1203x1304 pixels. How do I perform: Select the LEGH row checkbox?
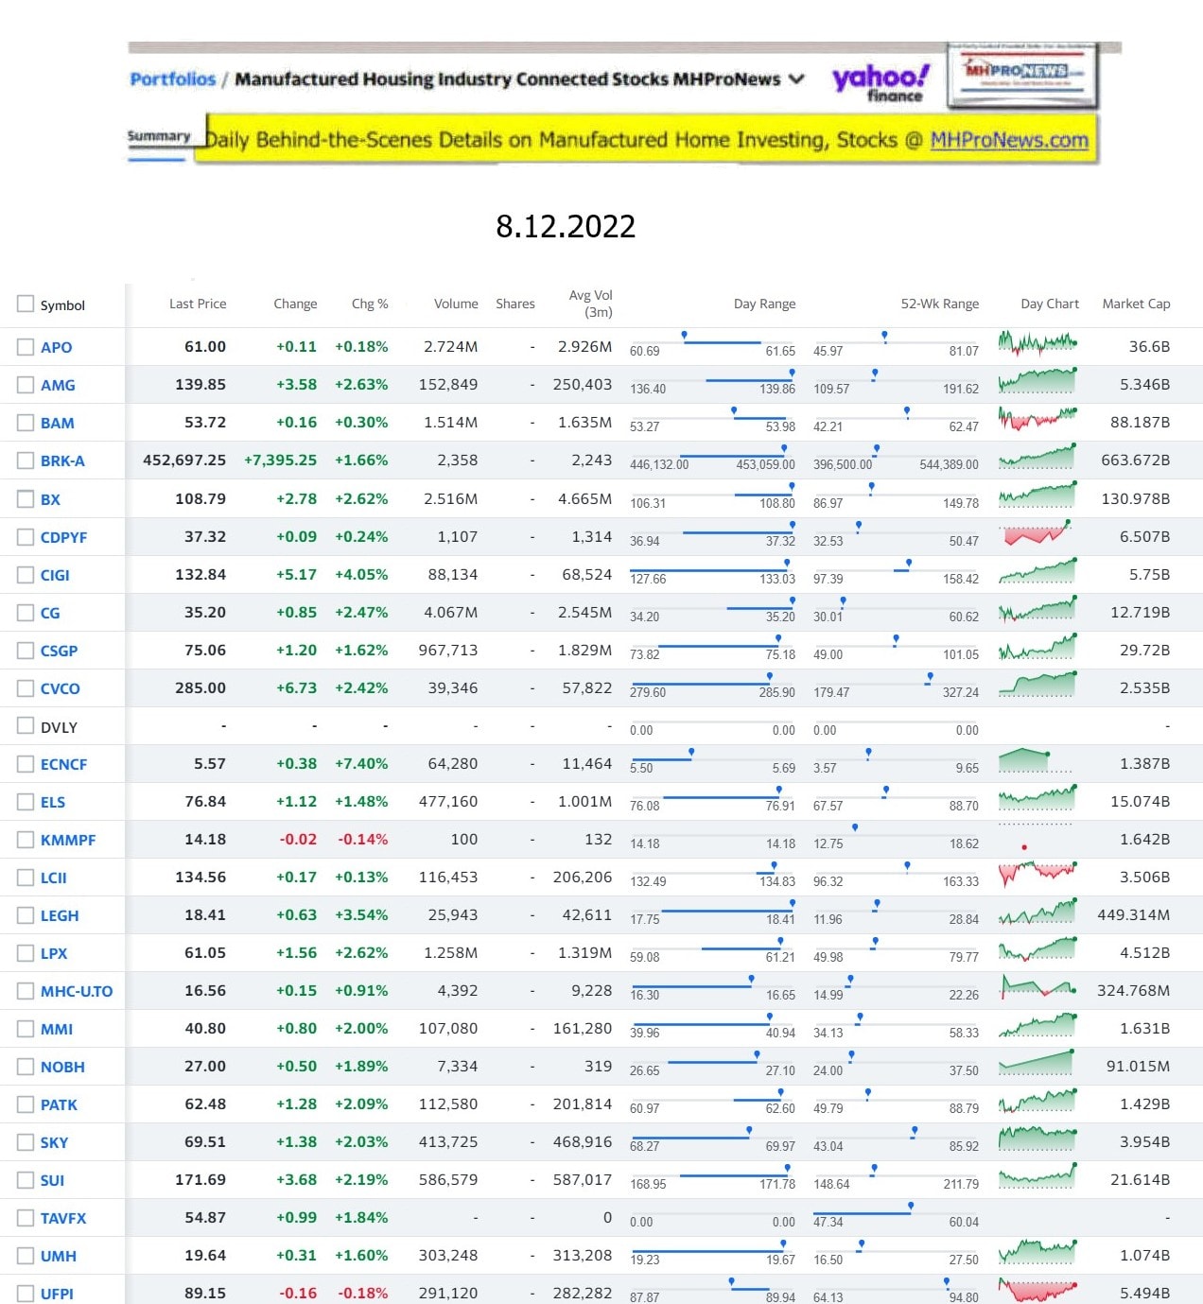click(x=26, y=915)
